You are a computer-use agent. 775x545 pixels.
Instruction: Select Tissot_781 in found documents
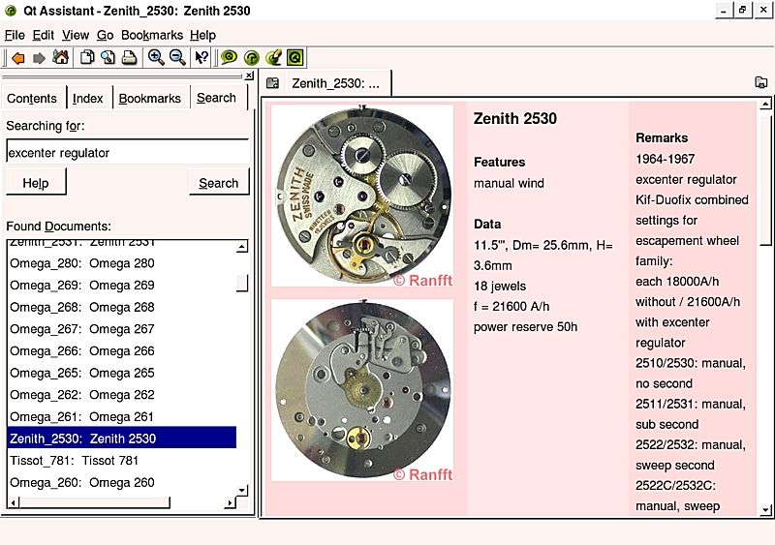coord(74,461)
